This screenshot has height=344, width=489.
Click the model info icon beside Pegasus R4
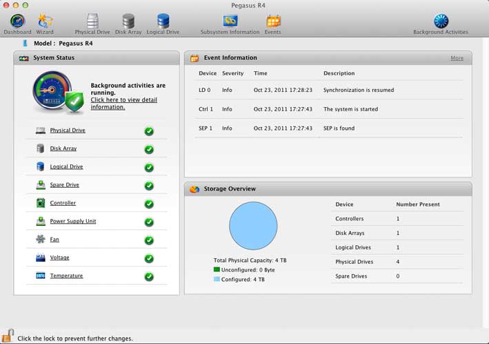click(x=25, y=43)
